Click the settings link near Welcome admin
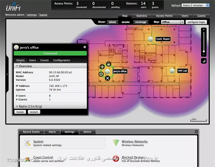 pyautogui.click(x=32, y=15)
